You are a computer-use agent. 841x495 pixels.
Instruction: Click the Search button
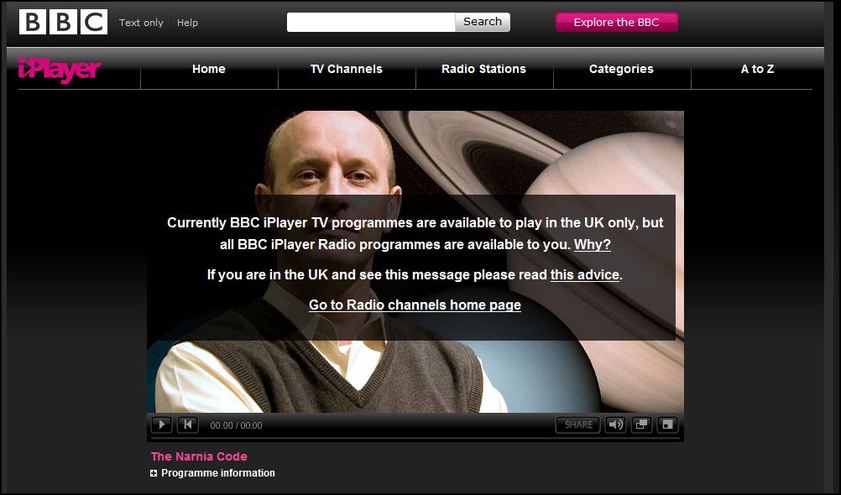pyautogui.click(x=483, y=22)
